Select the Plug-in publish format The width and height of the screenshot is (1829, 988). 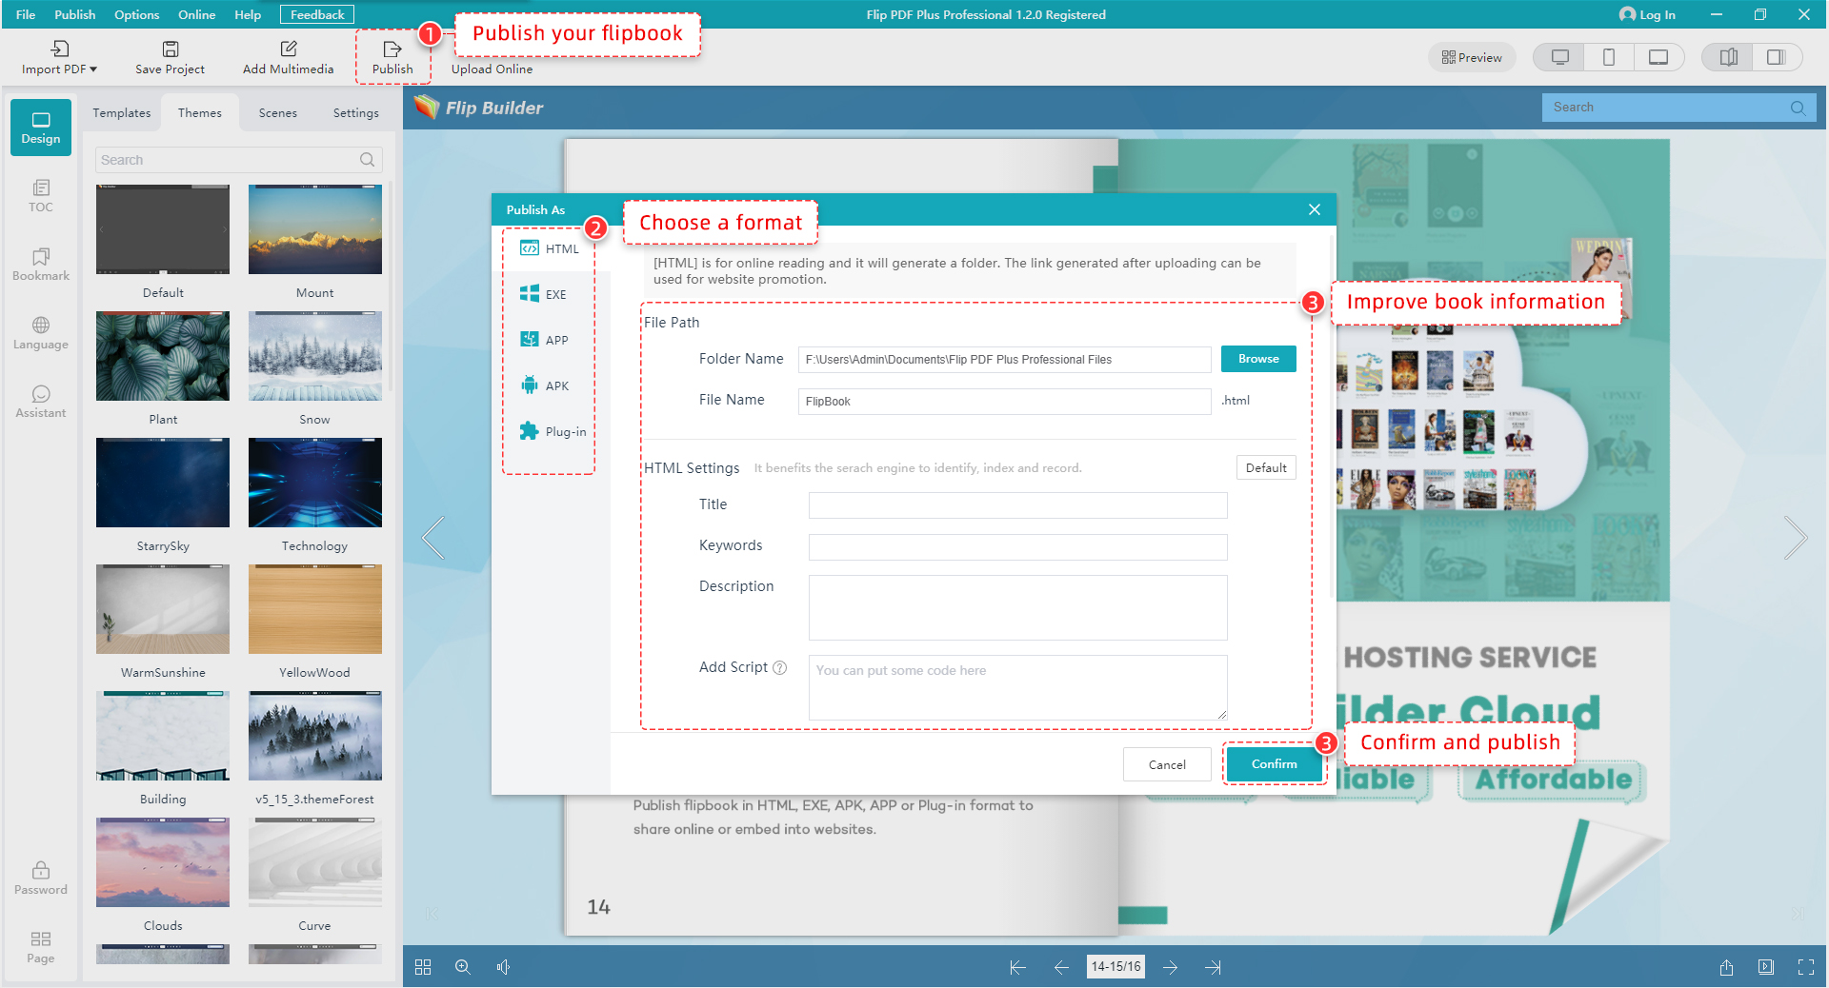click(553, 431)
